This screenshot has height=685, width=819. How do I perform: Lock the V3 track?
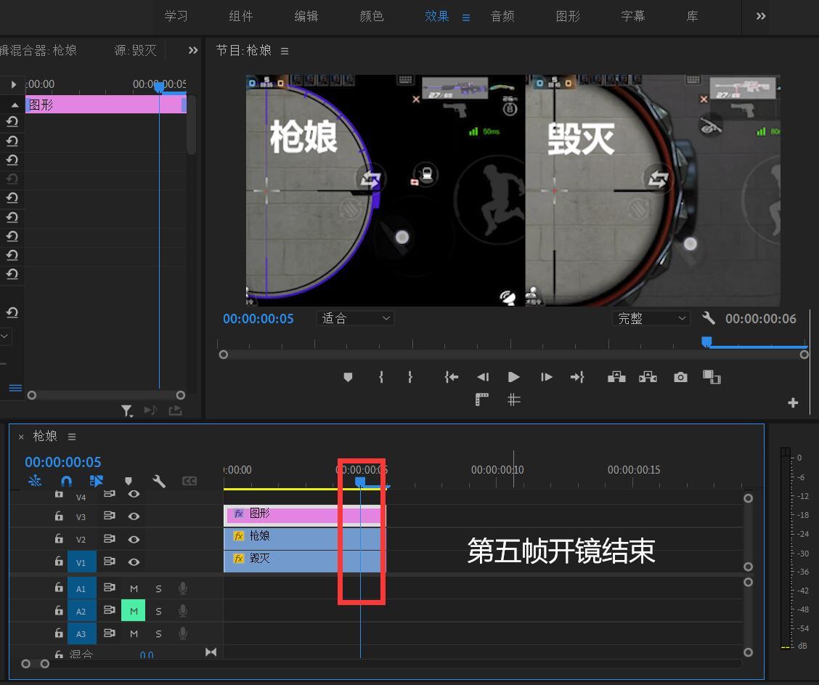click(59, 516)
